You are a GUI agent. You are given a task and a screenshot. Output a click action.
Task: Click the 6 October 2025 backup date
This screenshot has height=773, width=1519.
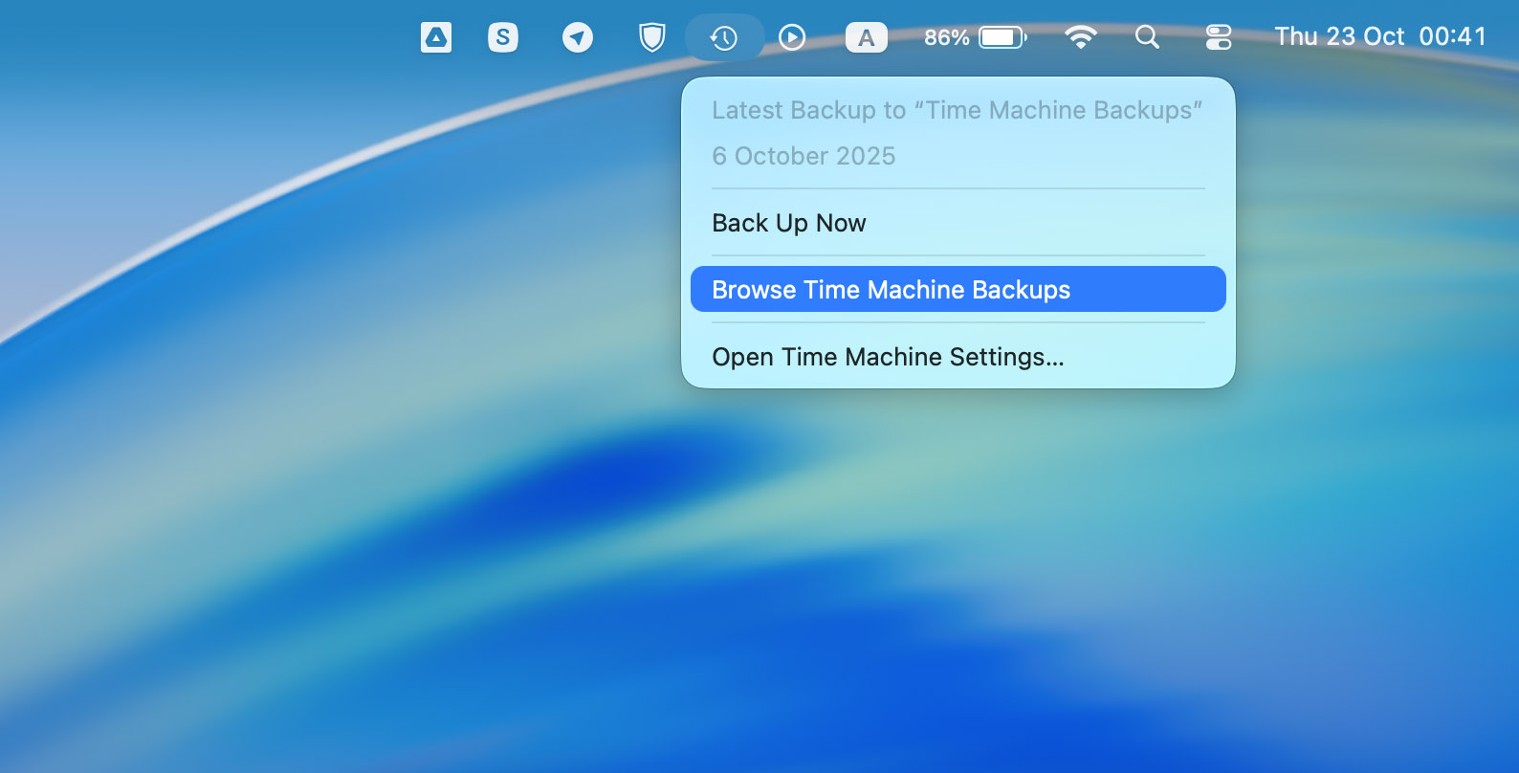[x=804, y=156]
